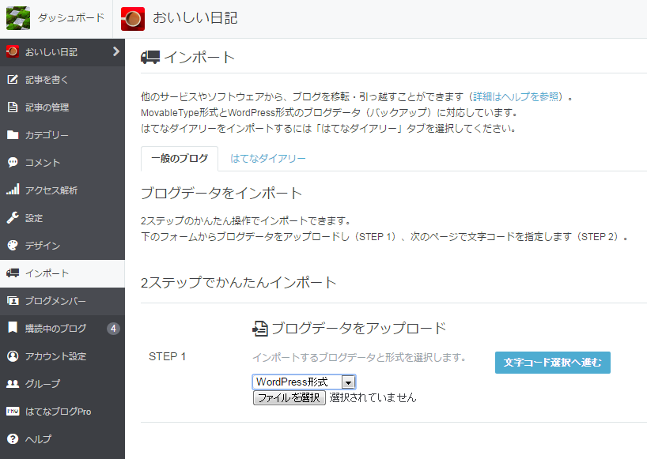Viewport: 647px width, 459px height.
Task: Click the グループ people icon
Action: click(13, 384)
